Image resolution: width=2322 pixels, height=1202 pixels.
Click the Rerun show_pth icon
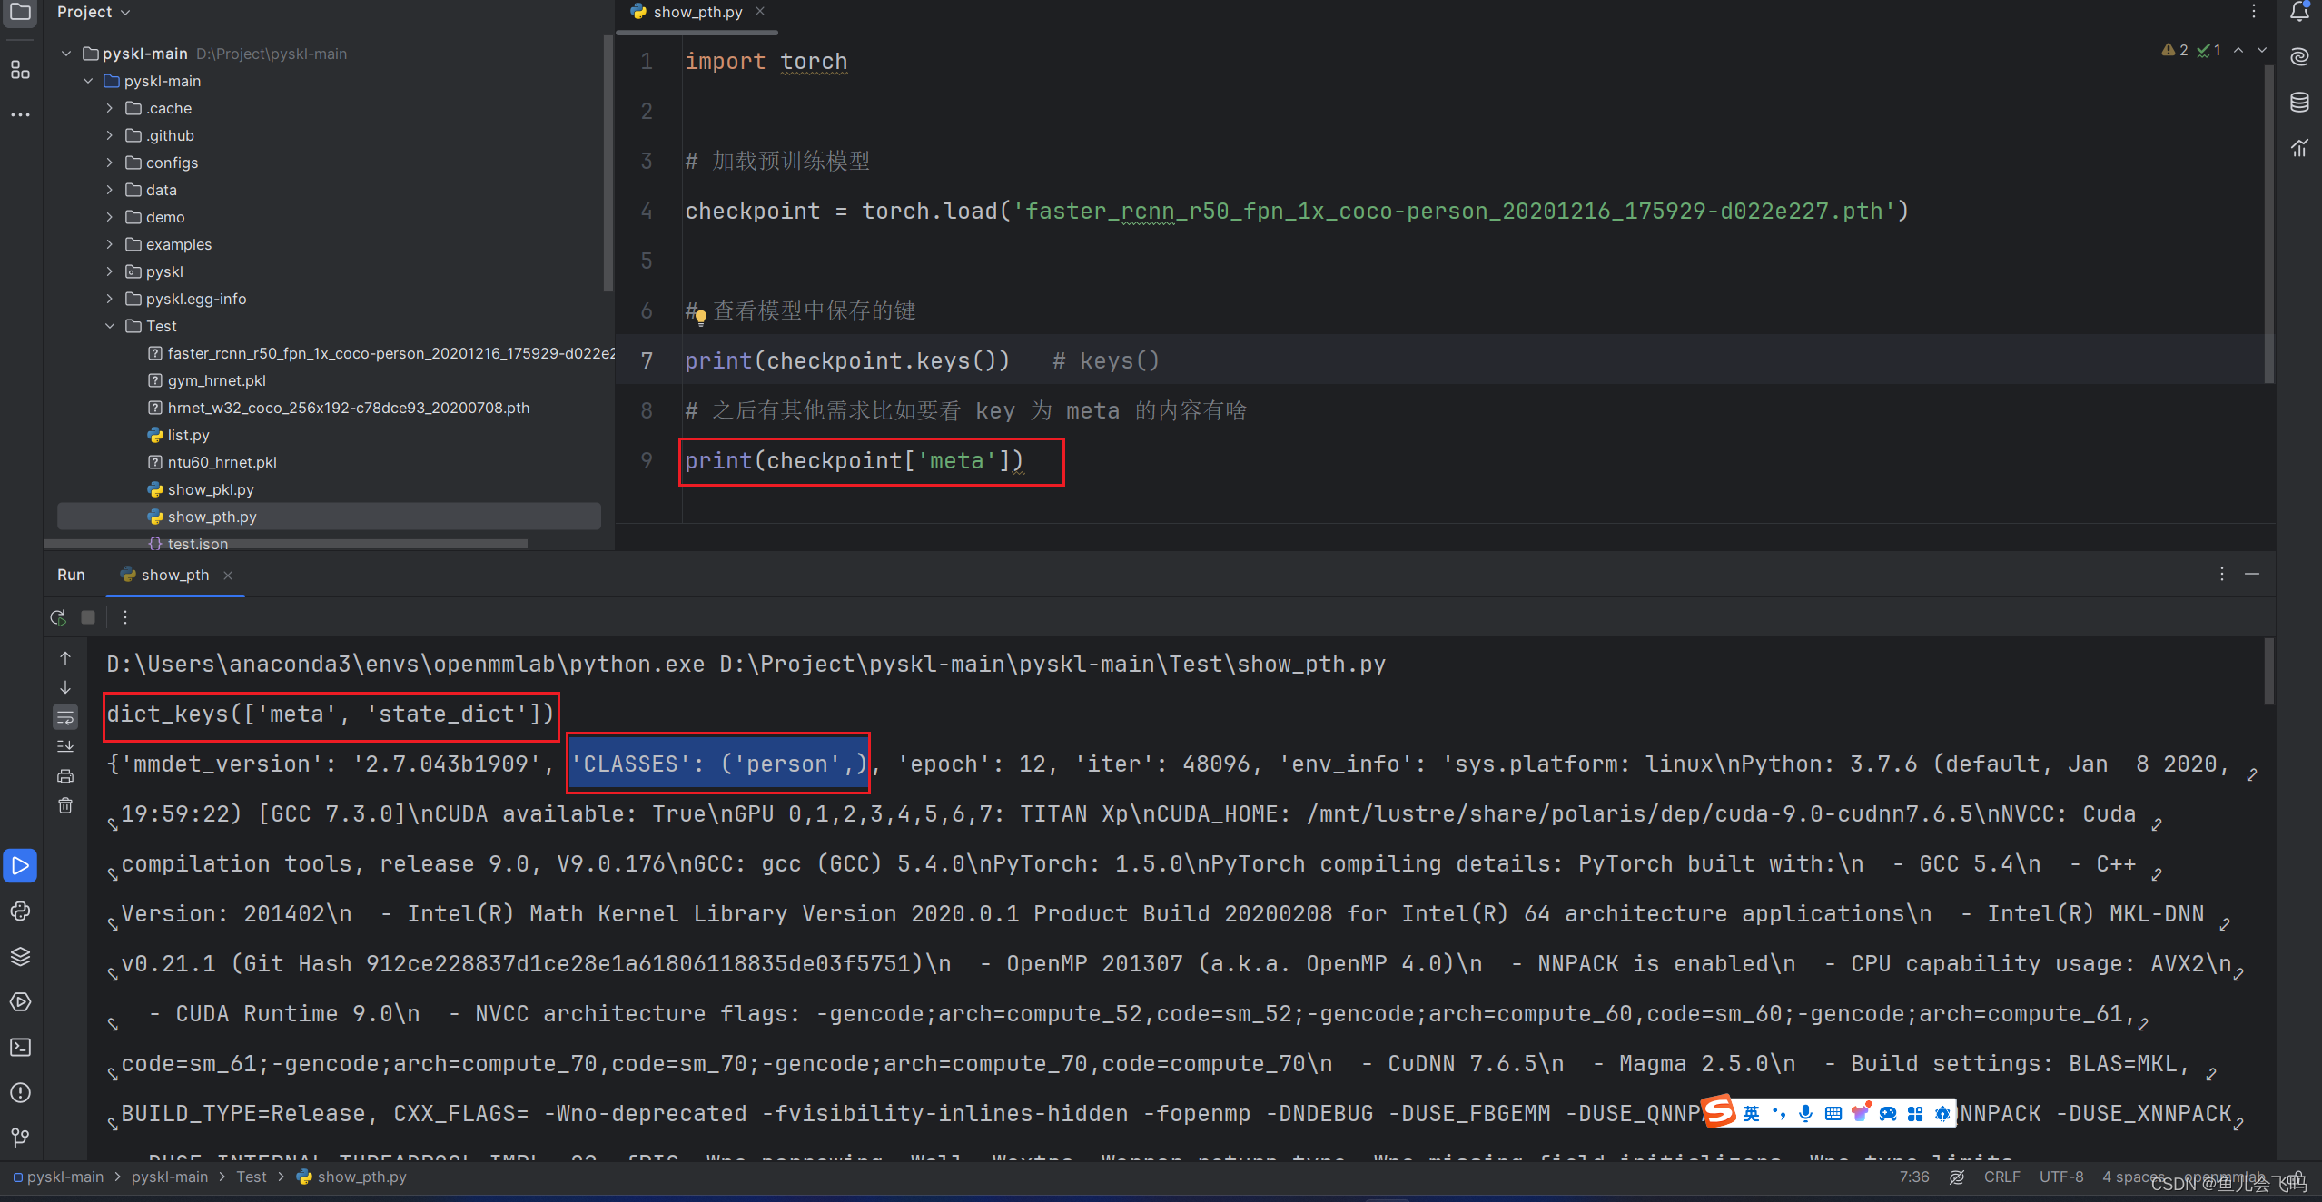click(58, 617)
